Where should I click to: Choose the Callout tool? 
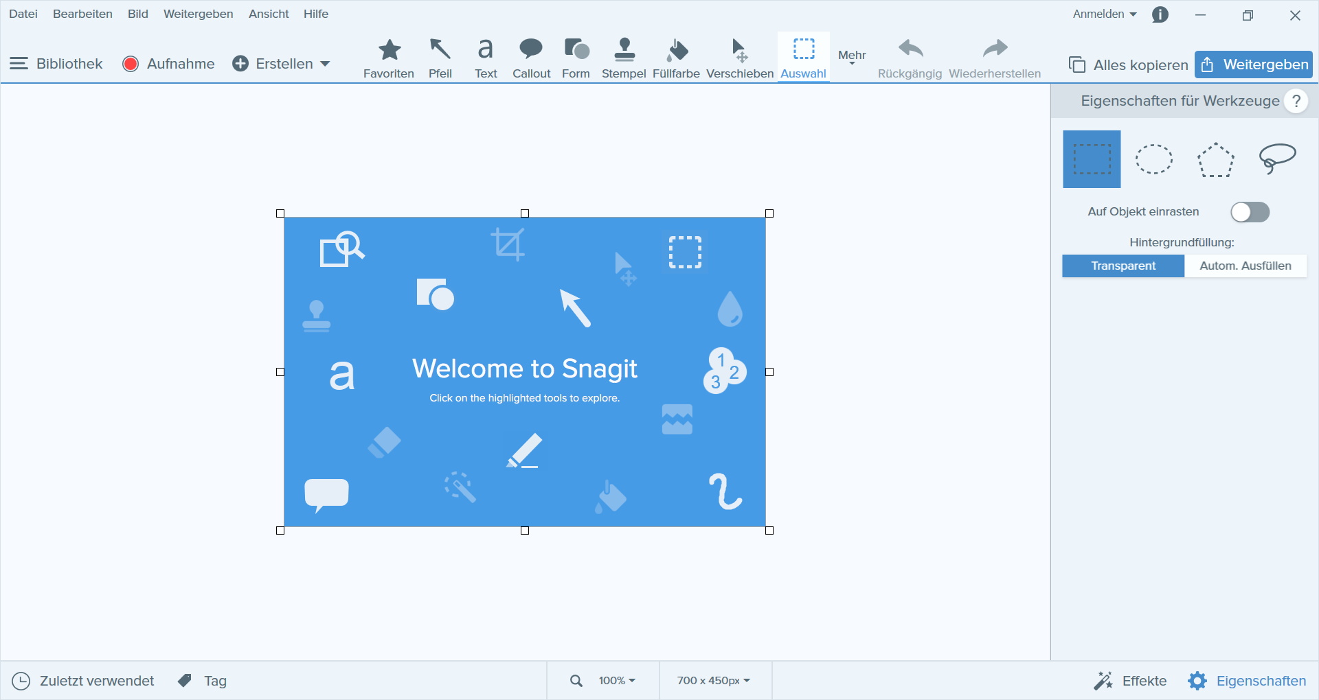531,58
